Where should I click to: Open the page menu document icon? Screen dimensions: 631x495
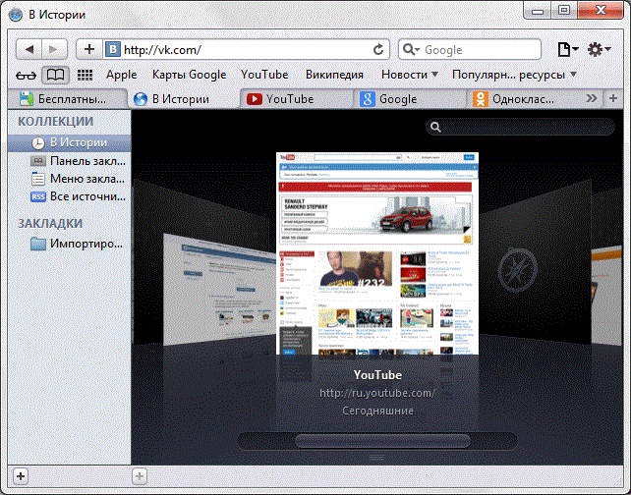coord(567,49)
